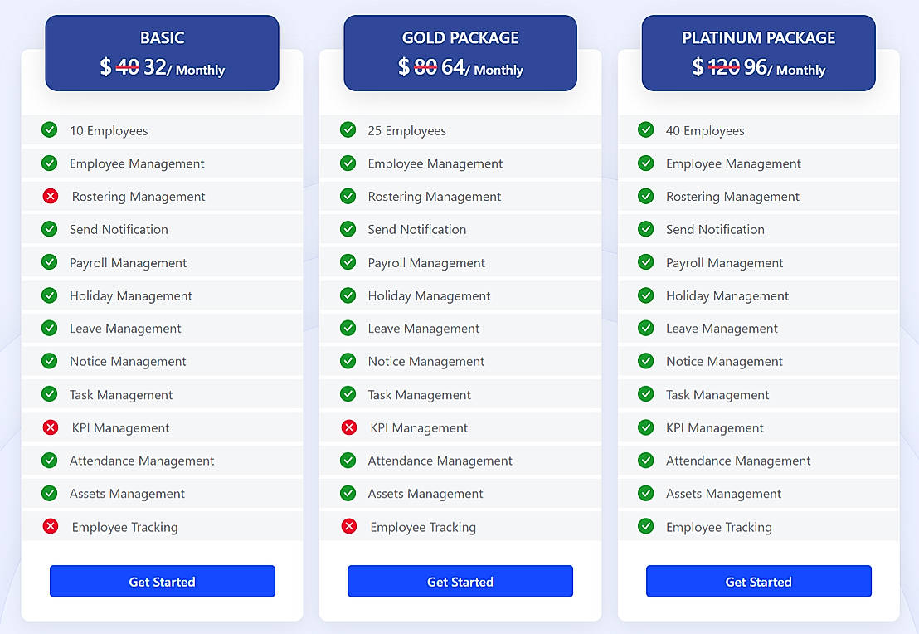This screenshot has width=919, height=634.
Task: Click green check beside Basic Employee Management
Action: click(50, 163)
